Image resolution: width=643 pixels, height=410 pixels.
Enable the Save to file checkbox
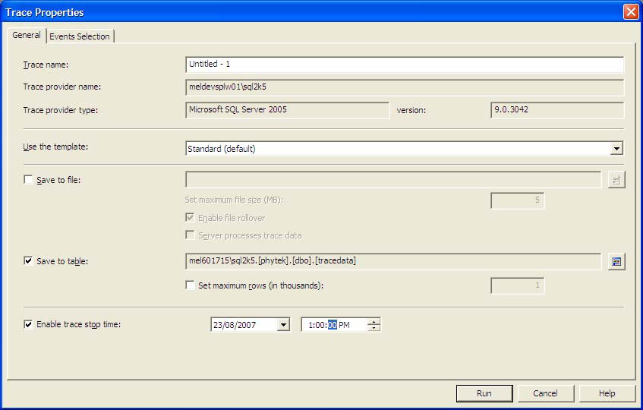tap(29, 180)
